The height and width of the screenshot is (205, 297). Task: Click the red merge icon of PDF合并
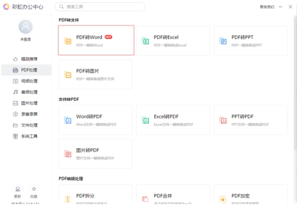click(145, 199)
